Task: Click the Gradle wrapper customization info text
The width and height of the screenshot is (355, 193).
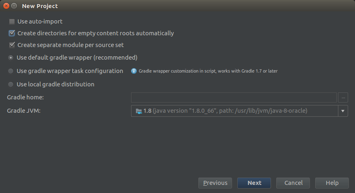Action: 208,71
